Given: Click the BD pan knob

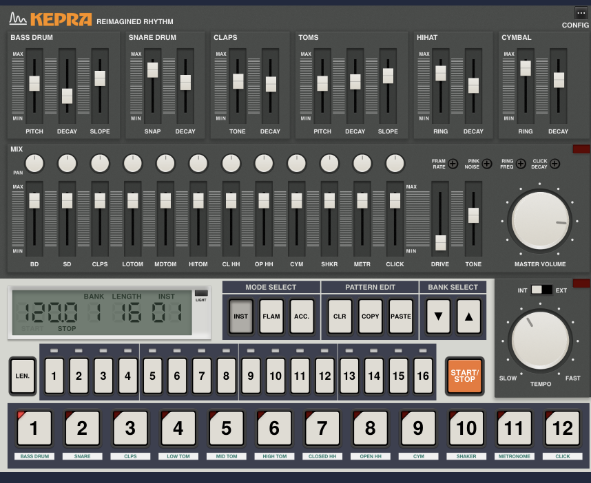Looking at the screenshot, I should pyautogui.click(x=34, y=163).
